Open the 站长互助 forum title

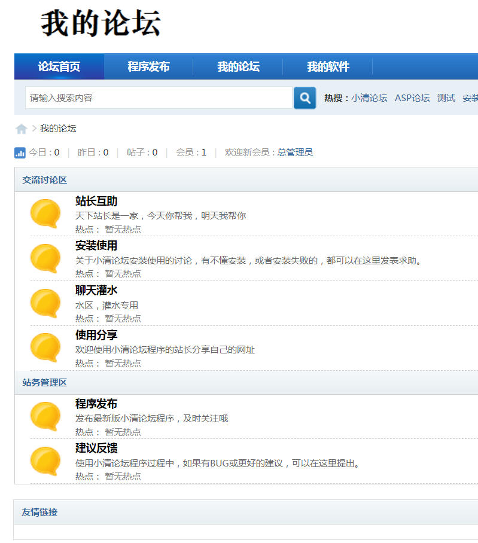[x=96, y=201]
